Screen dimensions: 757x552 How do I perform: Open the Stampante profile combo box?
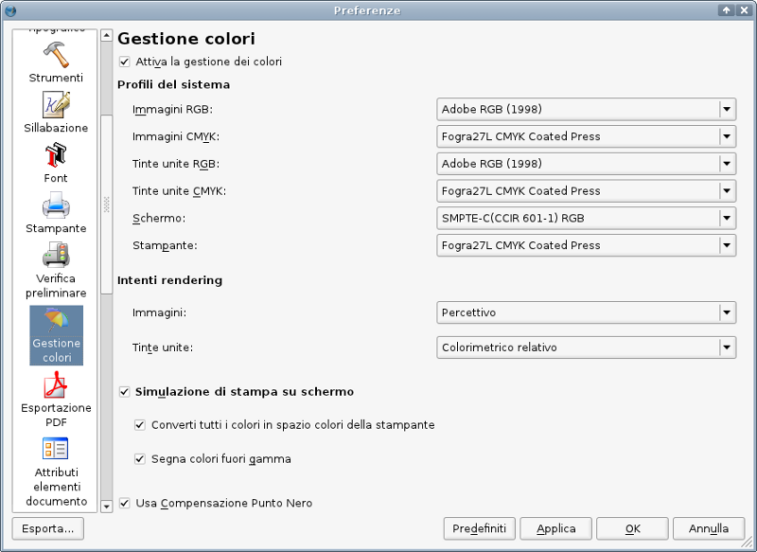pyautogui.click(x=586, y=245)
